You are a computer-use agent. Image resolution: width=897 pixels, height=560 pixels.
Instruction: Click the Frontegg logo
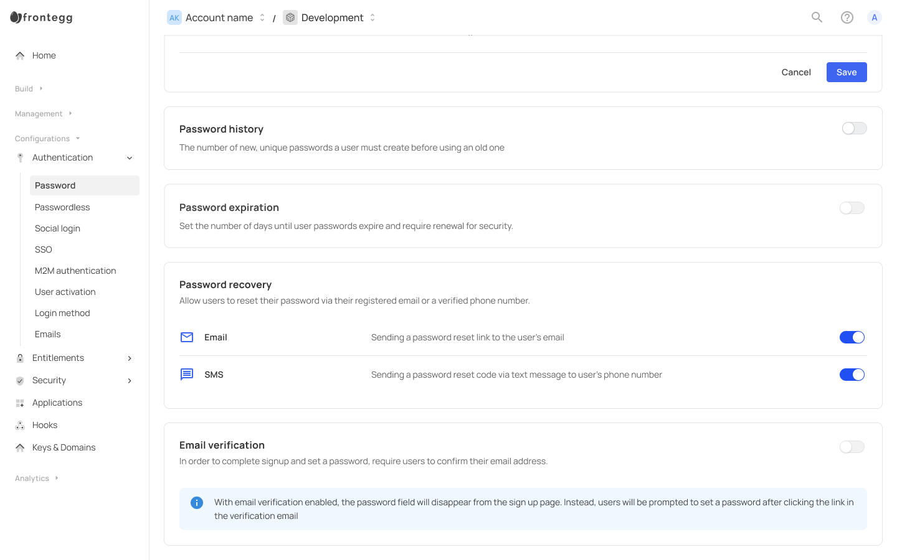coord(41,17)
